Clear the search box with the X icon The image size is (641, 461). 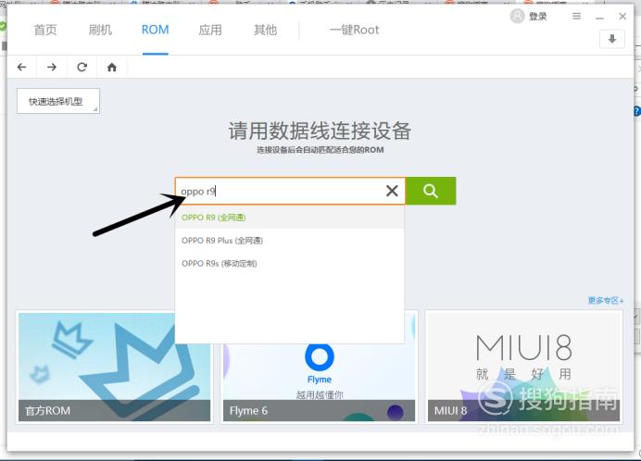pyautogui.click(x=392, y=191)
